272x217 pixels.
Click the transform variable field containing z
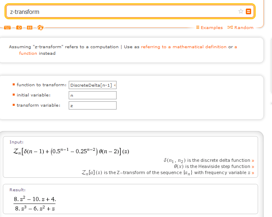coord(92,105)
